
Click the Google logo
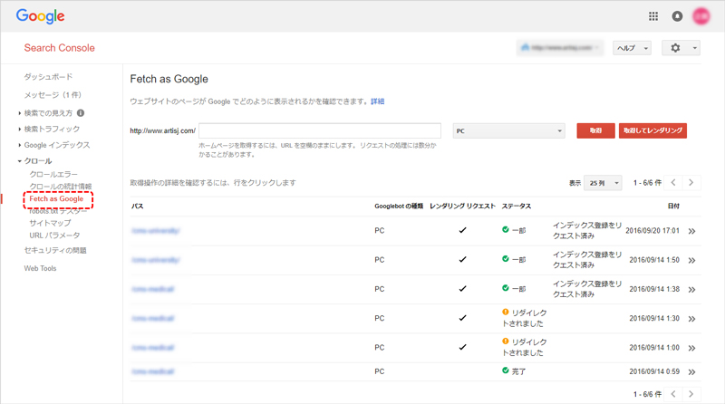[x=40, y=16]
